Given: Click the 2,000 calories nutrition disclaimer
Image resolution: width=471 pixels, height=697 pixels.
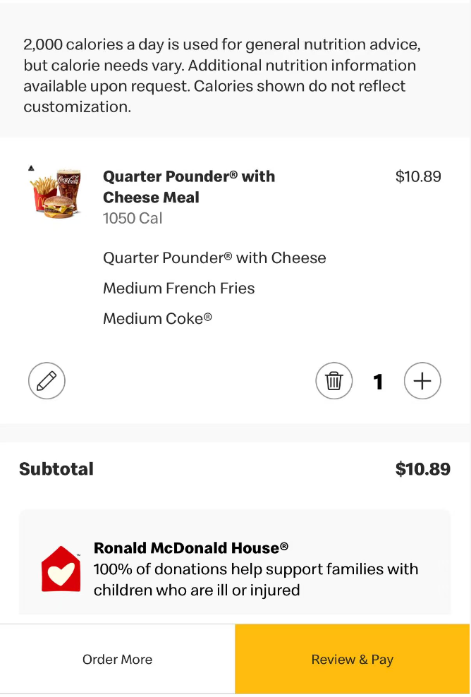Looking at the screenshot, I should point(222,75).
